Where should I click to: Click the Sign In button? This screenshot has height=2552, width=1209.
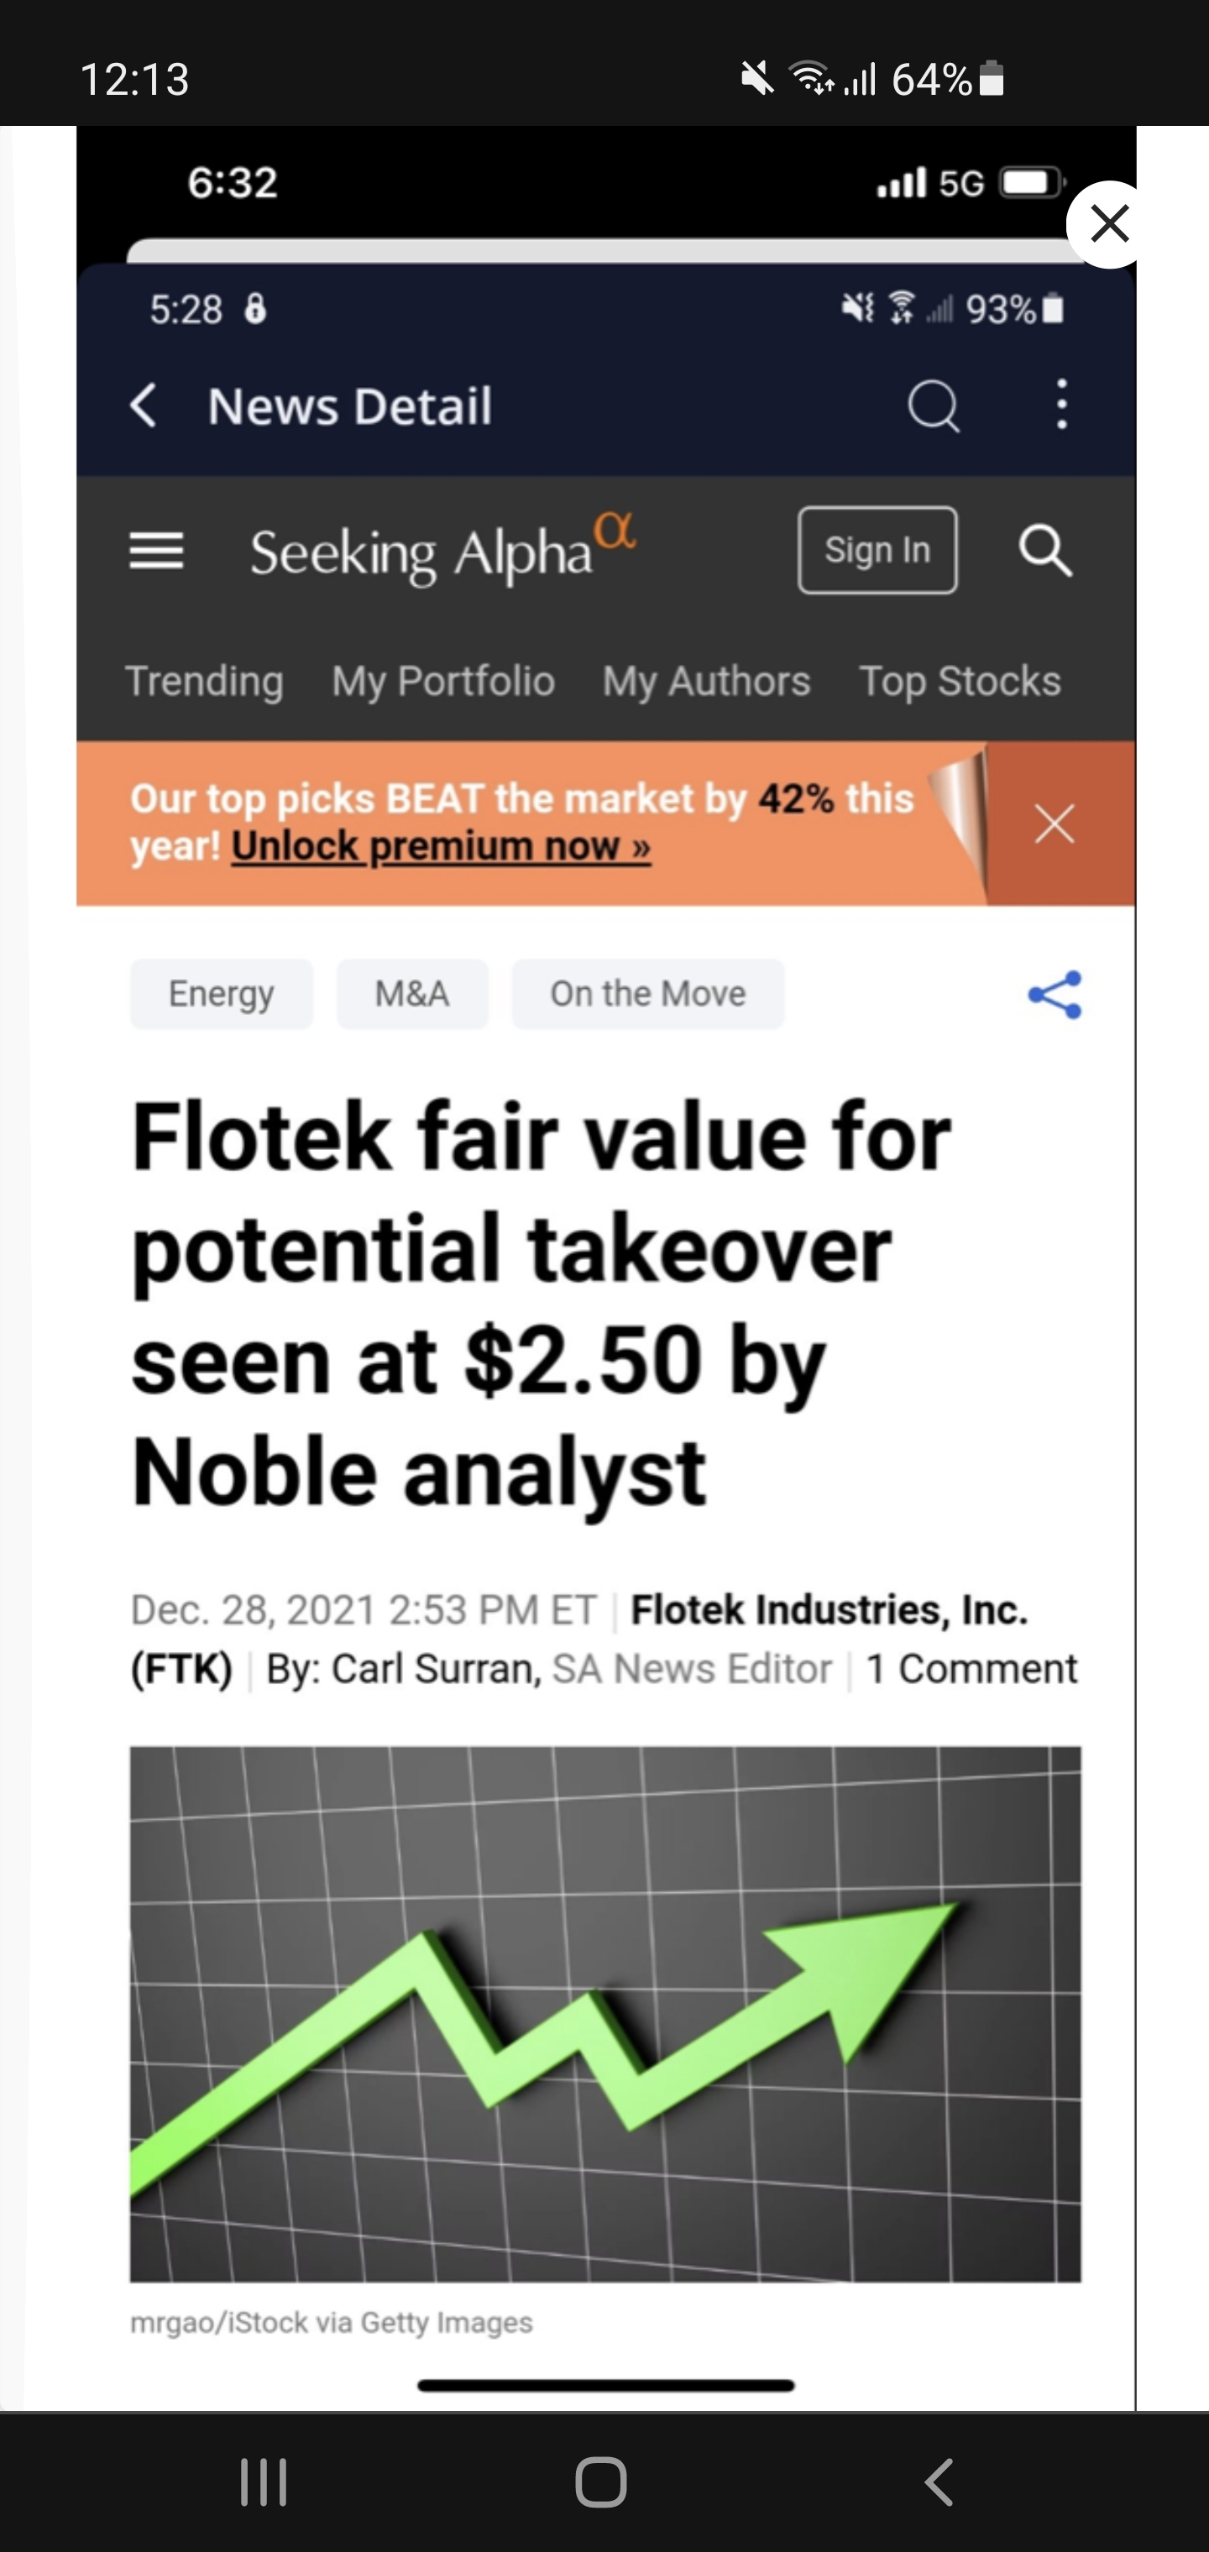click(877, 550)
